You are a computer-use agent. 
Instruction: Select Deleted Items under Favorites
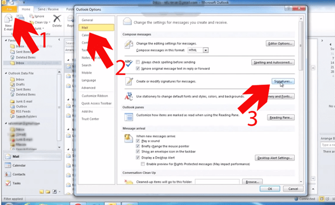tap(23, 58)
